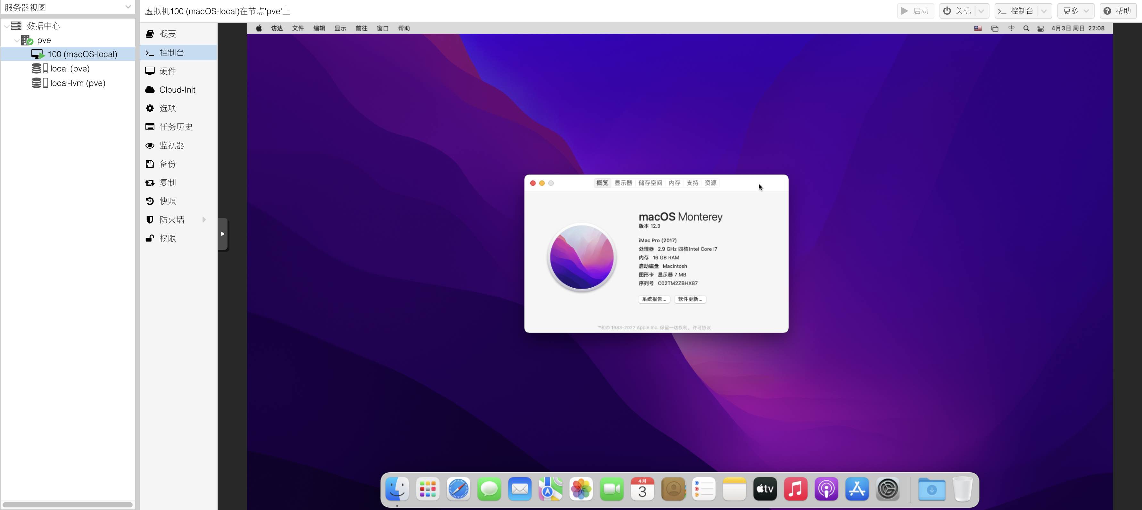The width and height of the screenshot is (1142, 510).
Task: Expand the 防火墙 submenu arrow
Action: coord(204,220)
